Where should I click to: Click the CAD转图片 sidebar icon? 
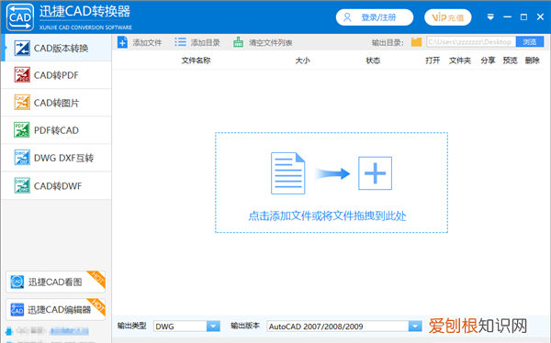pyautogui.click(x=22, y=103)
